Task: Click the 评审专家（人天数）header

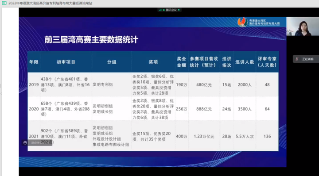Action: (x=267, y=62)
